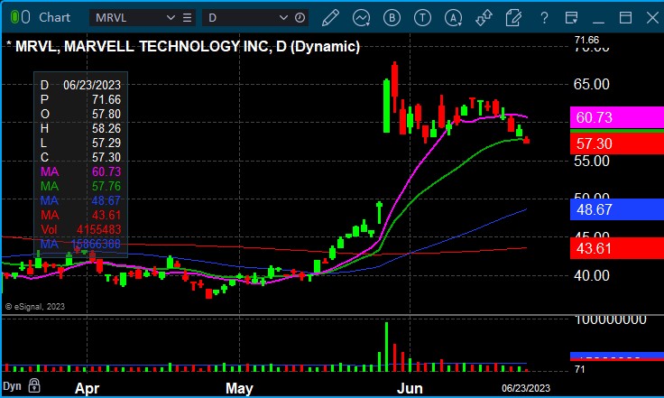Select the pencil drawing tools icon
The width and height of the screenshot is (664, 398).
[x=330, y=18]
